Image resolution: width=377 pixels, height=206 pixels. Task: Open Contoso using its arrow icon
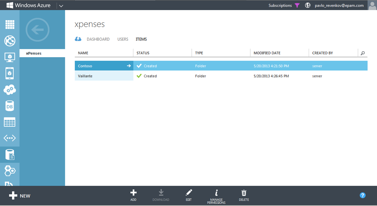point(129,66)
